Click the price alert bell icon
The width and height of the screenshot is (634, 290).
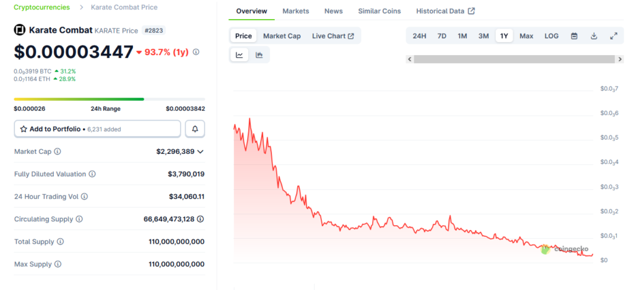coord(195,129)
